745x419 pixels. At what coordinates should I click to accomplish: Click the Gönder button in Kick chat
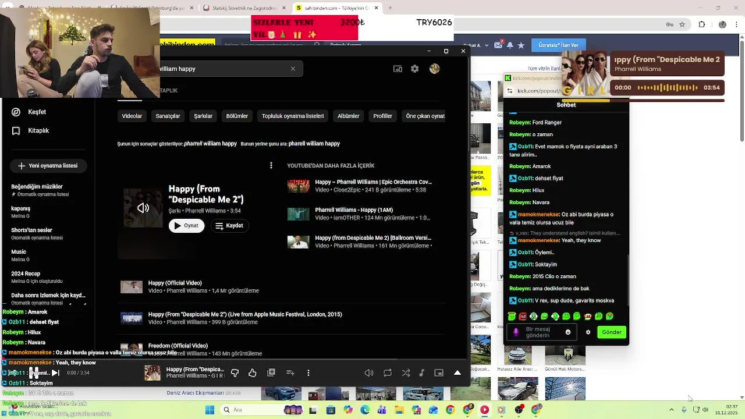coord(612,332)
